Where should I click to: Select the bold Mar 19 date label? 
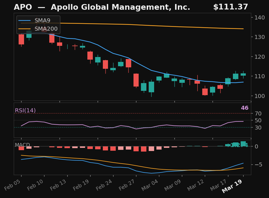(x=231, y=186)
